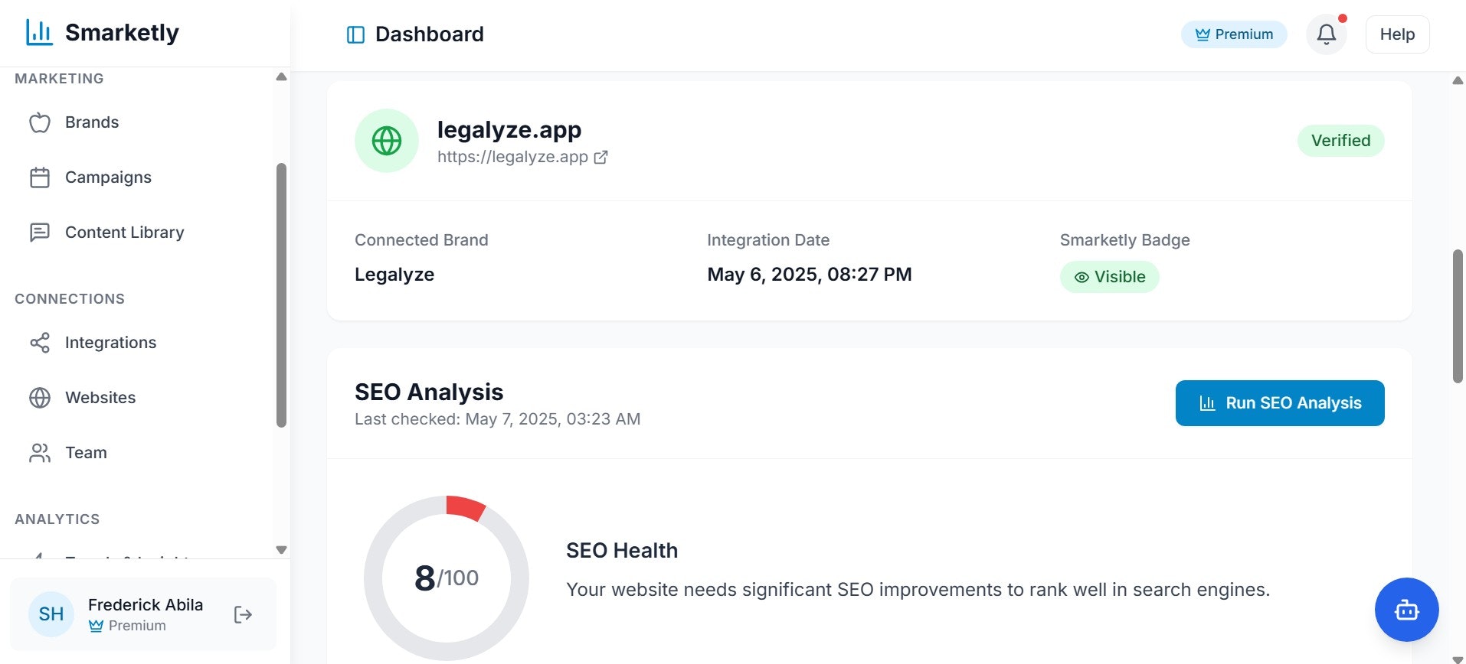Open the Team page
Viewport: 1466px width, 664px height.
pyautogui.click(x=86, y=453)
